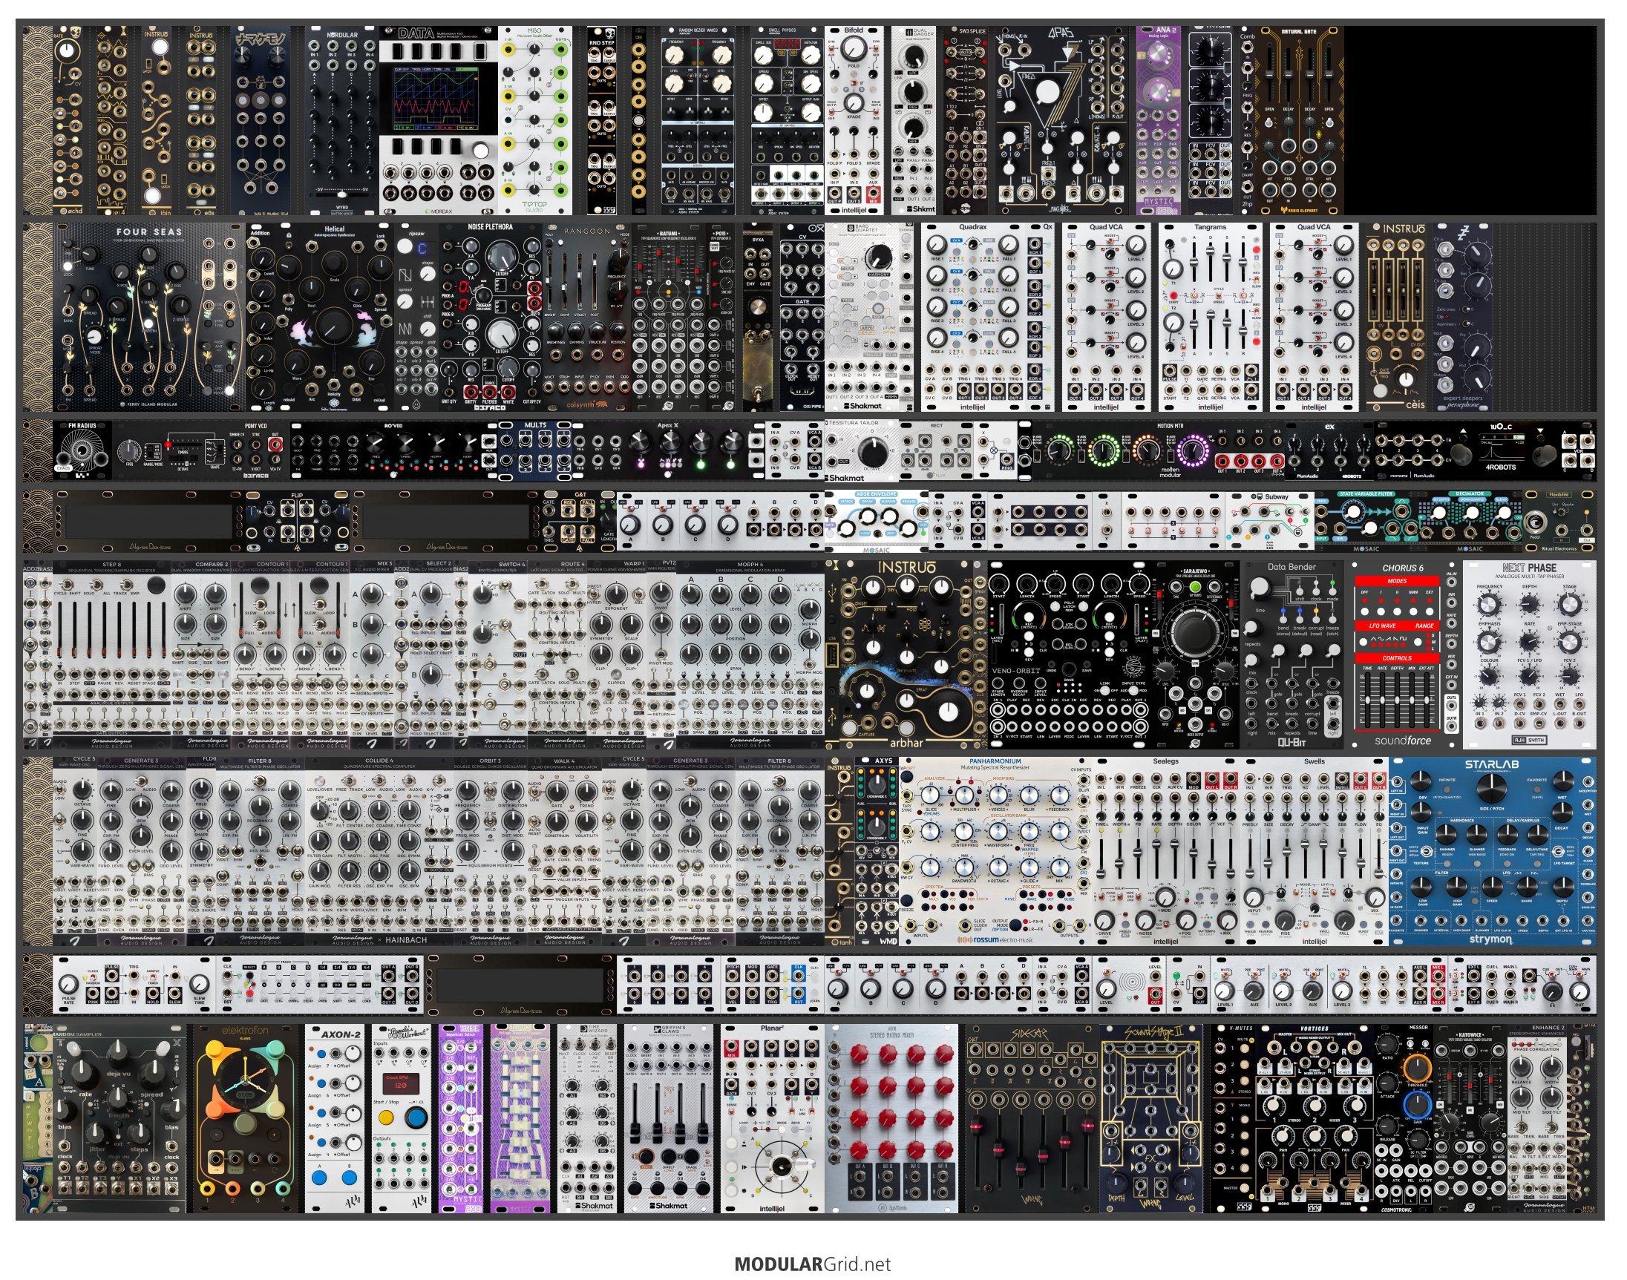The image size is (1627, 1280).
Task: Select the Mosaic ADSR Envelope 1U module
Action: (876, 521)
